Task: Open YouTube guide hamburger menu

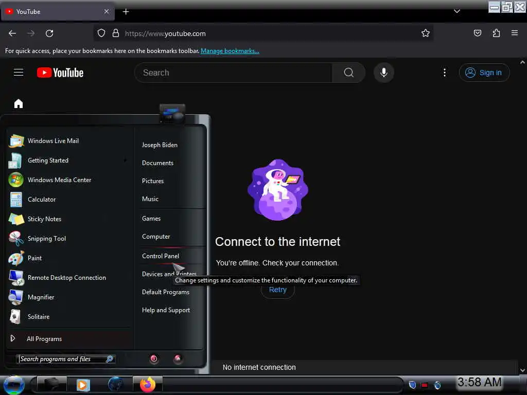Action: pyautogui.click(x=19, y=72)
